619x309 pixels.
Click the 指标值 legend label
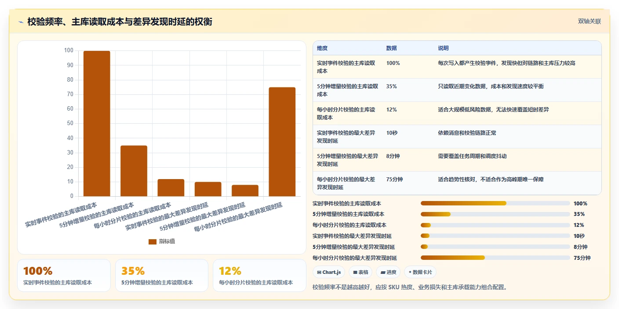click(167, 241)
